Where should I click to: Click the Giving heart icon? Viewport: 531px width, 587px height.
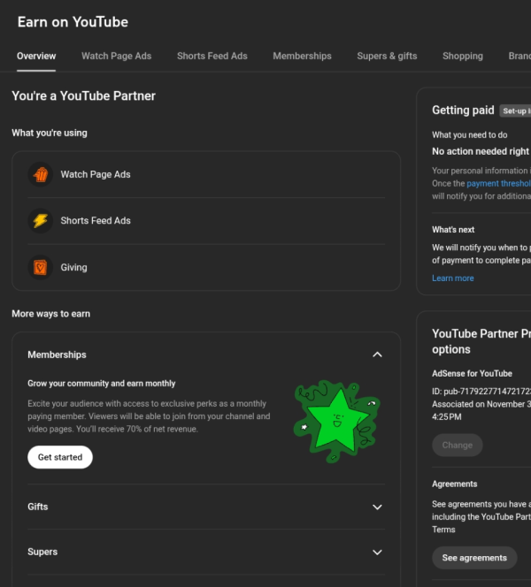pos(40,267)
